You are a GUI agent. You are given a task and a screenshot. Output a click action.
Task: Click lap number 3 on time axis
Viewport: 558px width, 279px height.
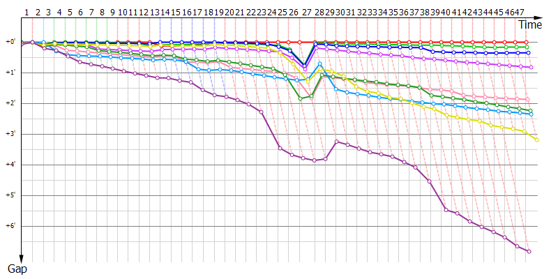coord(48,13)
